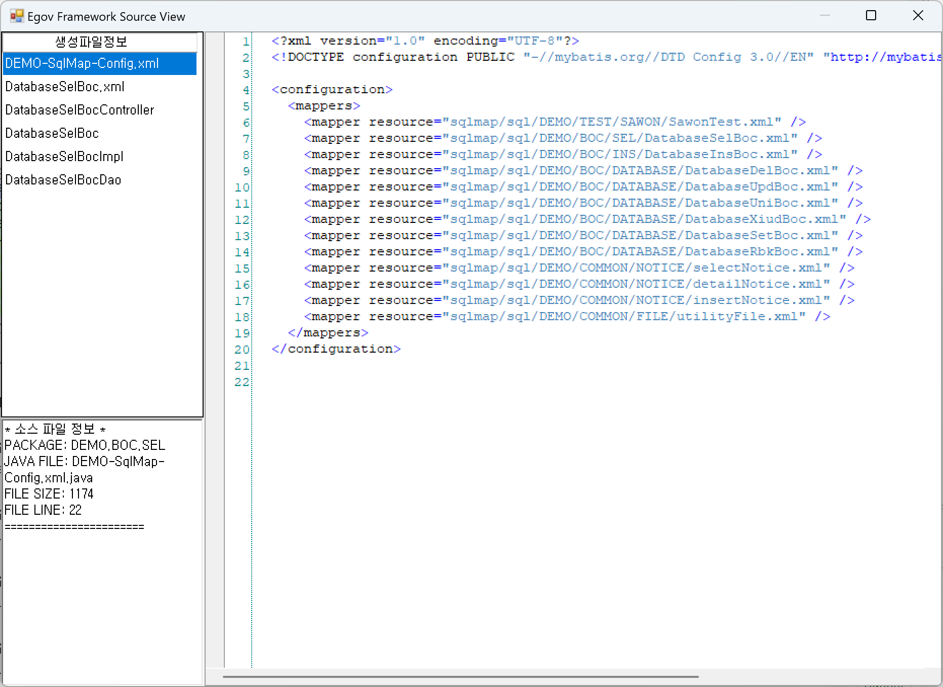Maximize the Source View window
The image size is (943, 687).
tap(871, 16)
